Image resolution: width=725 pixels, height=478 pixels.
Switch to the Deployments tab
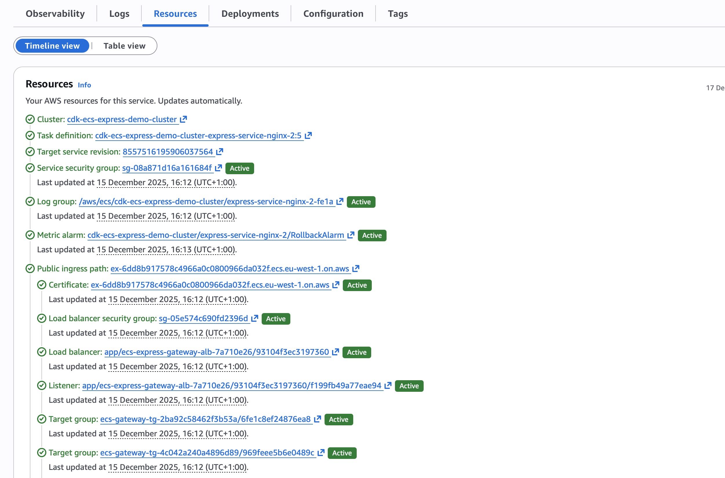click(x=250, y=13)
